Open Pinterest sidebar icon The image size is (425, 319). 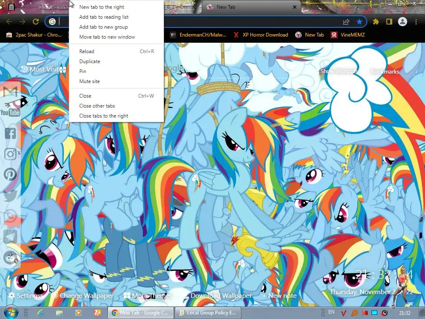[10, 174]
